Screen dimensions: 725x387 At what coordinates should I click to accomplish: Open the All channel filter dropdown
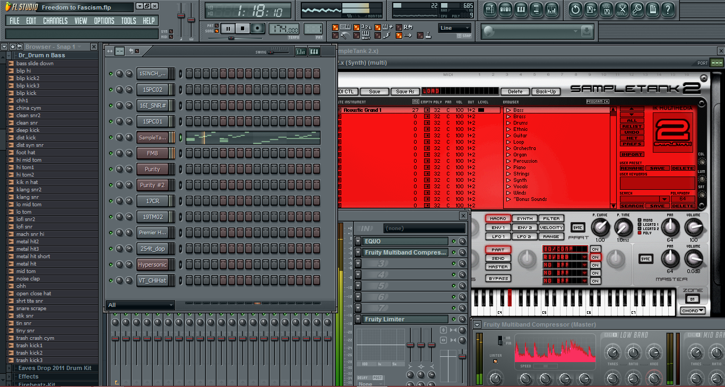point(141,305)
